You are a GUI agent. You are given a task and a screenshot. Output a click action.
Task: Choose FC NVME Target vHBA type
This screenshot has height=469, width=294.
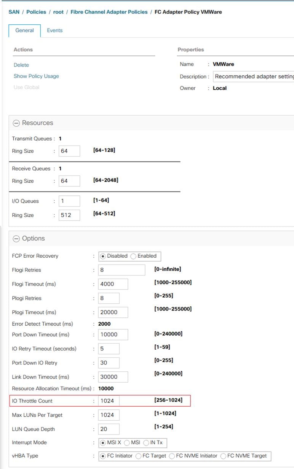pos(224,456)
